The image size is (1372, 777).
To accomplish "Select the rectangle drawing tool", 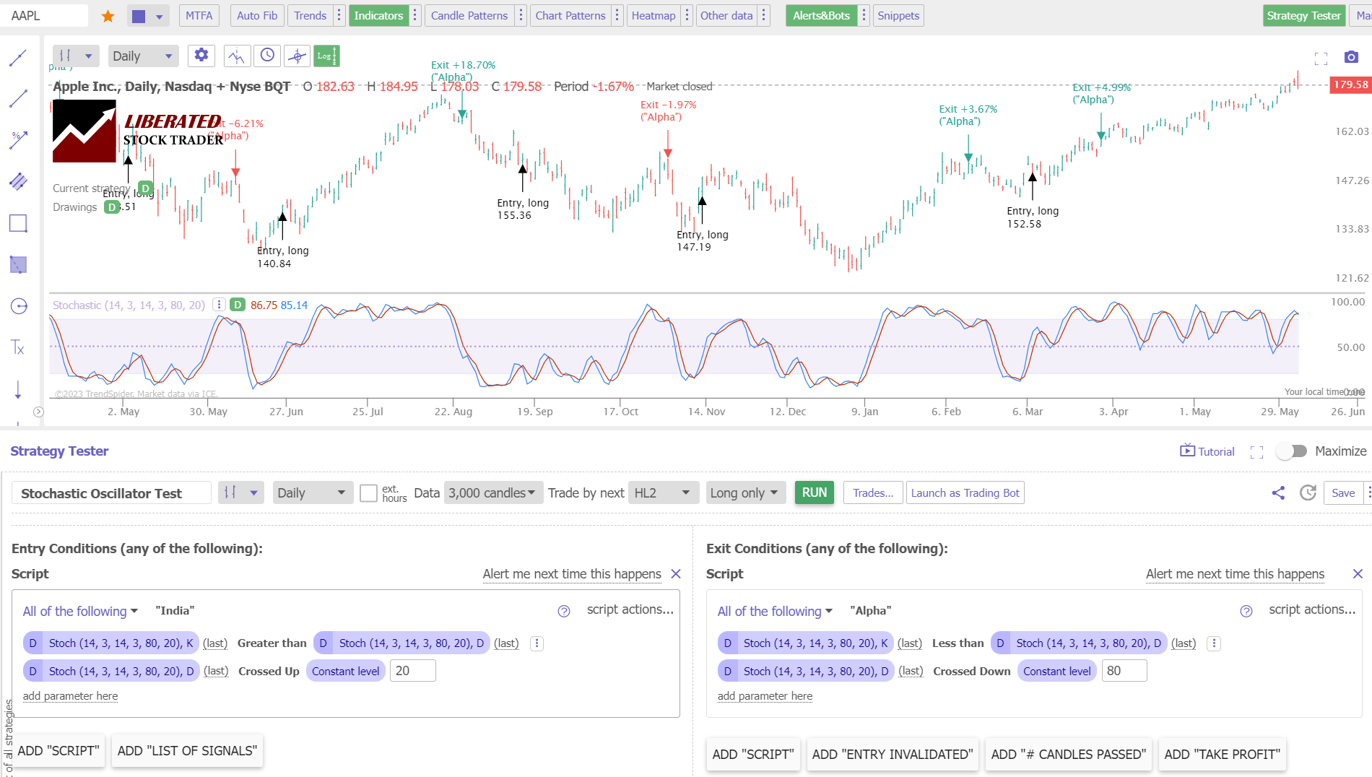I will [17, 223].
